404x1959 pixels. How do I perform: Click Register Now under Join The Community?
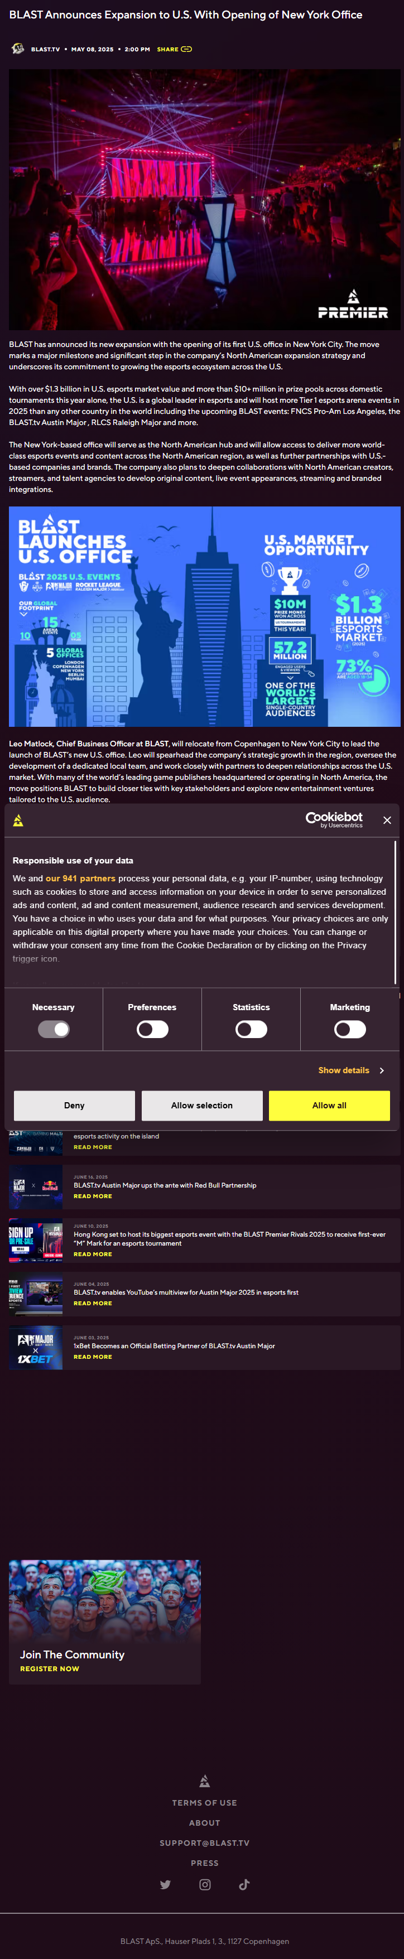click(50, 1668)
